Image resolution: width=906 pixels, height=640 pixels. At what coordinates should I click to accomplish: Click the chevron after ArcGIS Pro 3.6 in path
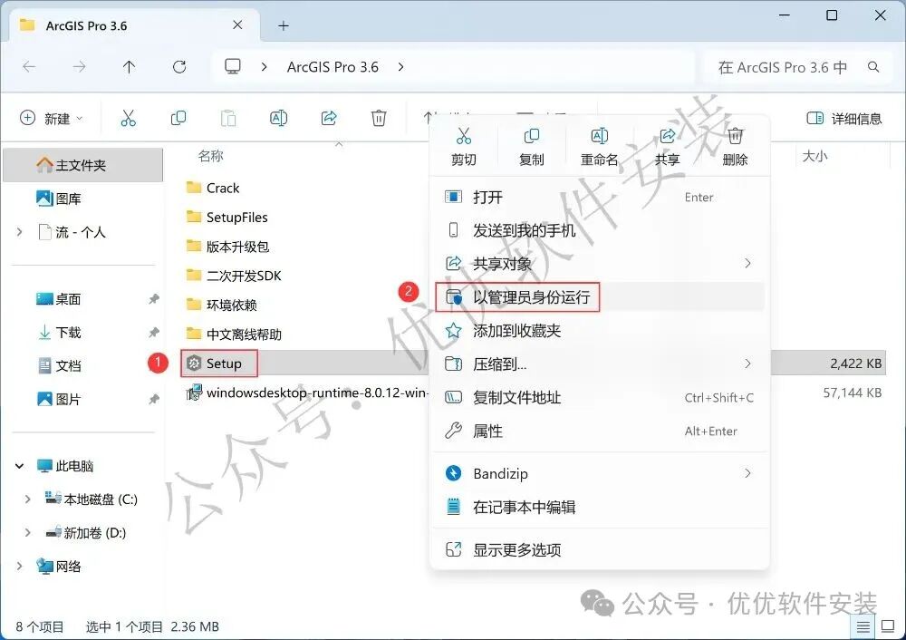401,67
